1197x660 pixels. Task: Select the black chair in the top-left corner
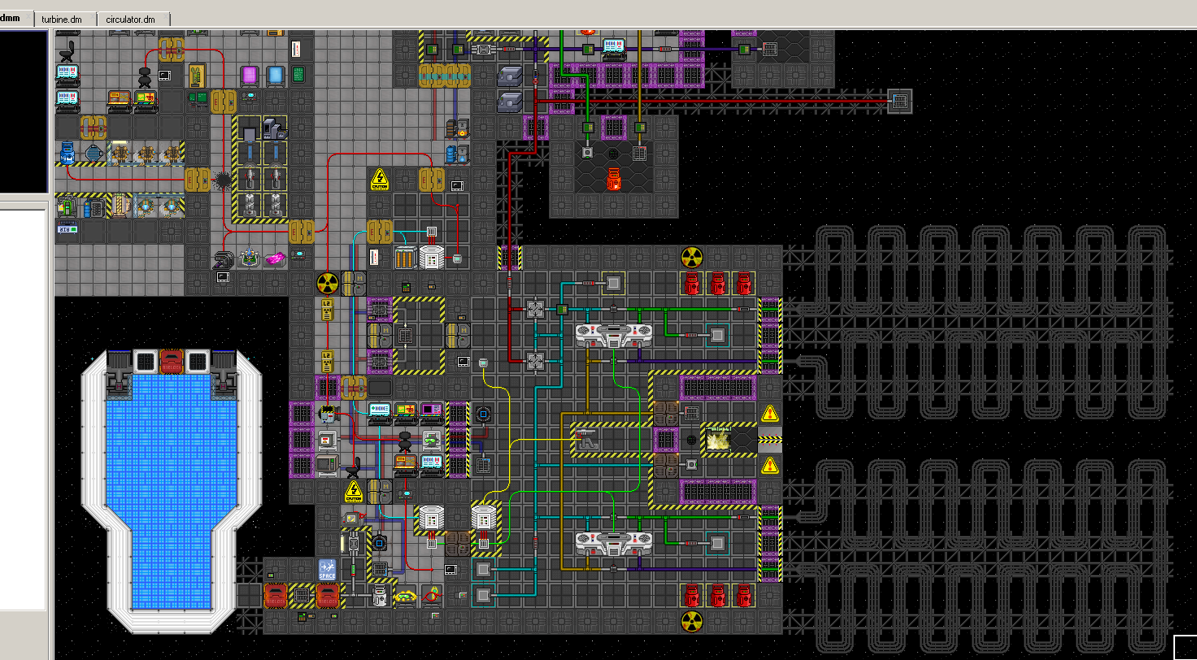click(67, 50)
